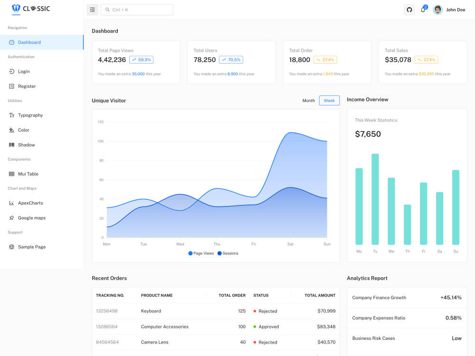Select the Business Risk Cases row
This screenshot has height=356, width=475.
[407, 338]
